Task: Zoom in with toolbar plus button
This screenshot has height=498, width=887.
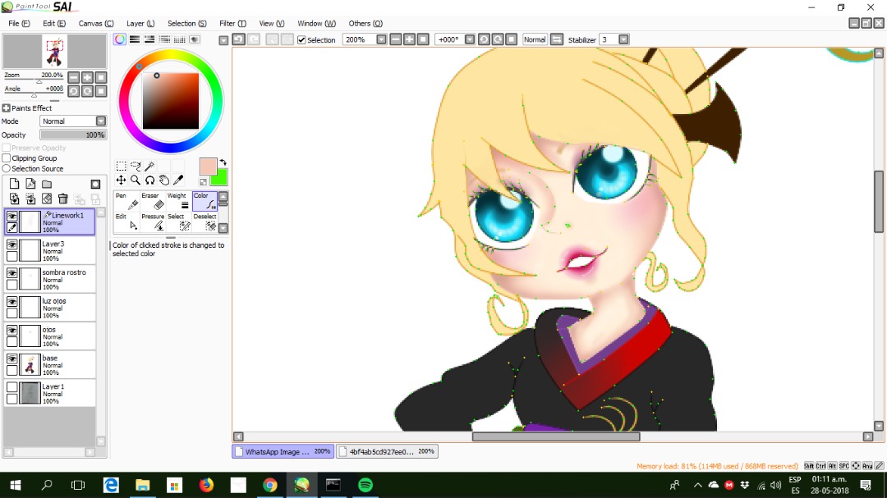Action: 410,39
